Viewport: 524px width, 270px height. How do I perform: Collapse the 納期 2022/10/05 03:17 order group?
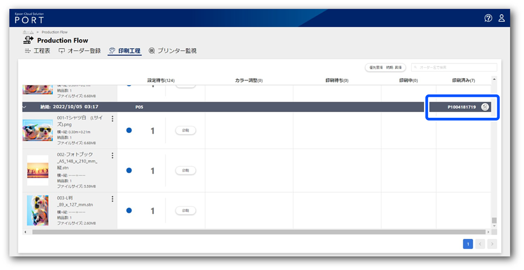tap(24, 106)
